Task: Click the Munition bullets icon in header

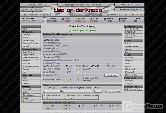Action: tap(108, 15)
